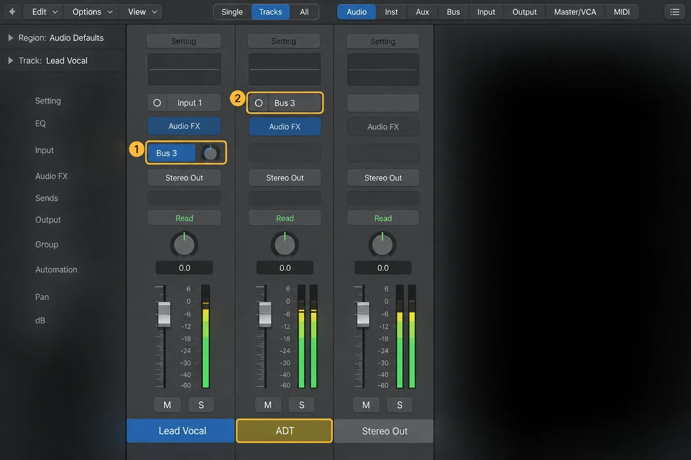Open Stereo Out Read automation mode
Image resolution: width=691 pixels, height=460 pixels.
coord(383,218)
